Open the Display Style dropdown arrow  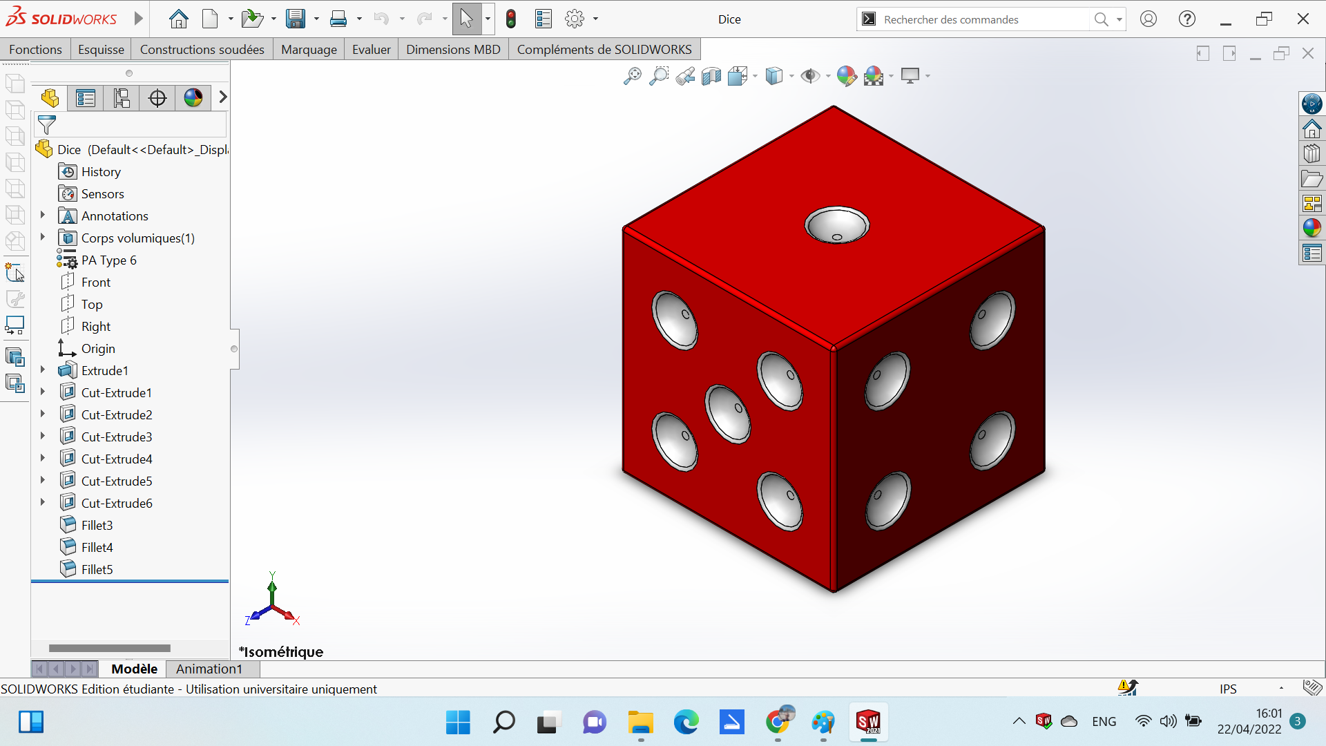coord(791,76)
